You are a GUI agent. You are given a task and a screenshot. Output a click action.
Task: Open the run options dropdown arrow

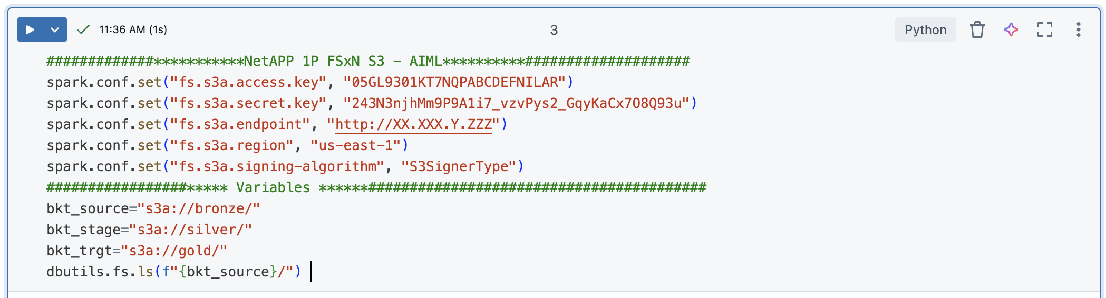point(55,29)
